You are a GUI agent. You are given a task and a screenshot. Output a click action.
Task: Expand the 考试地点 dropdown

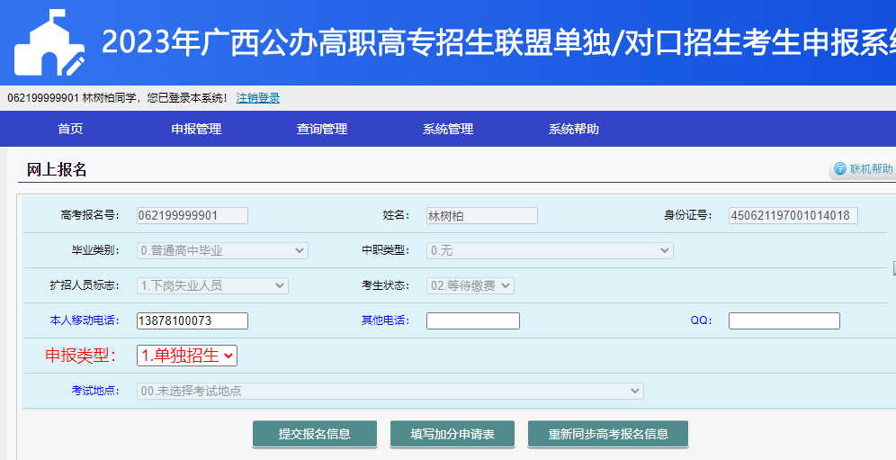click(390, 391)
